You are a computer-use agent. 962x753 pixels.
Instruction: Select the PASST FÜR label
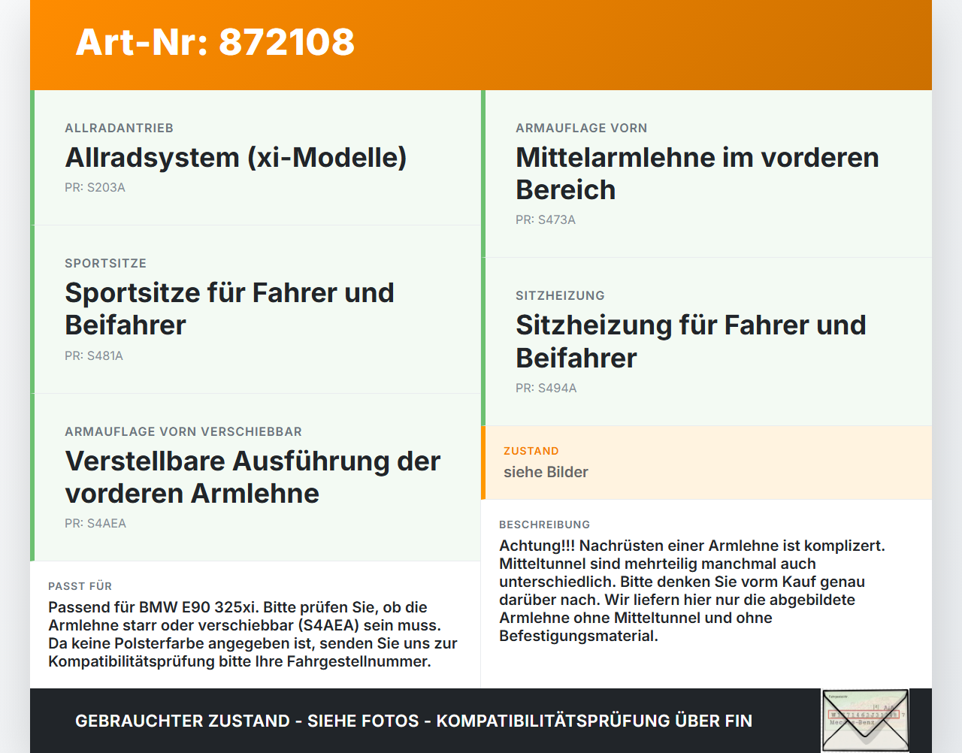[80, 586]
